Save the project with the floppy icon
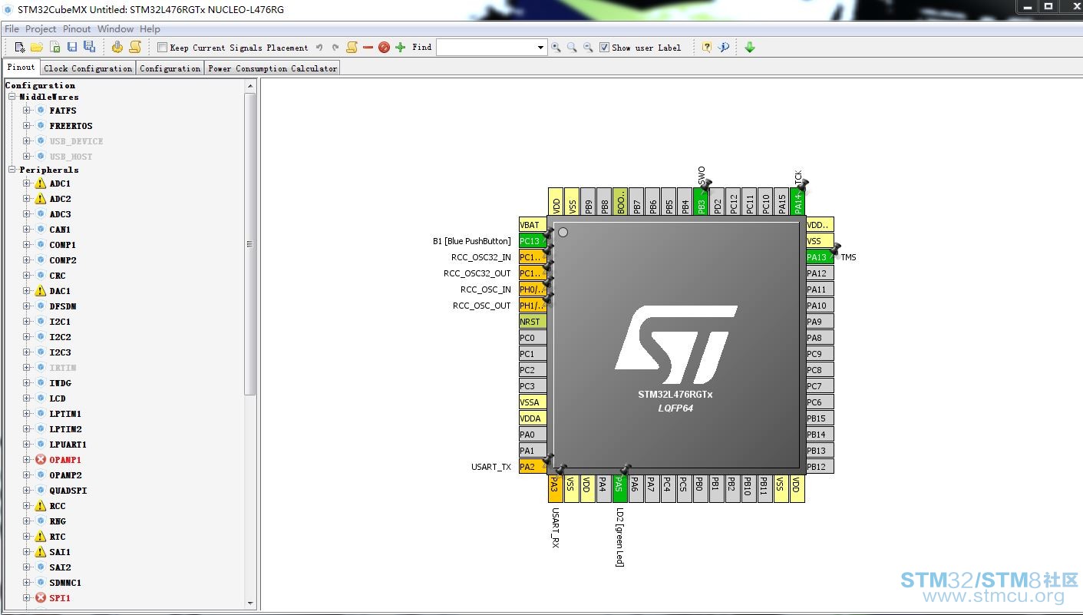Viewport: 1083px width, 615px height. point(72,48)
